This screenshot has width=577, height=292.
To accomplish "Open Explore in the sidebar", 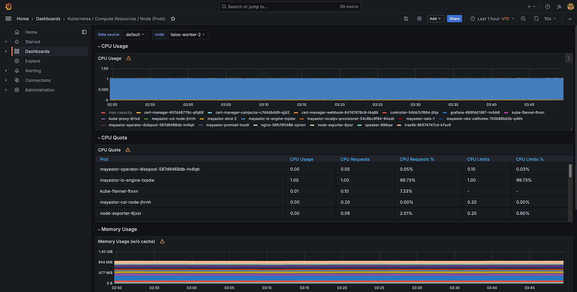I will click(x=33, y=61).
